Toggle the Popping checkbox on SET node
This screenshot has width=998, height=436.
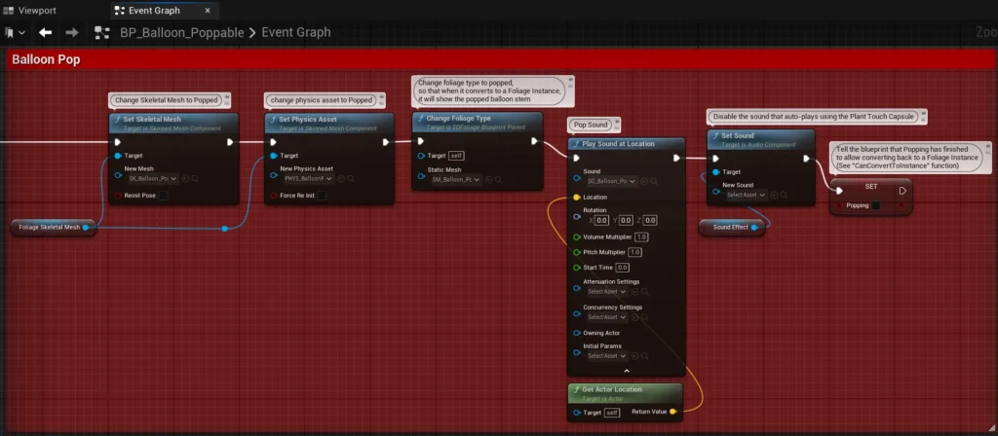876,205
